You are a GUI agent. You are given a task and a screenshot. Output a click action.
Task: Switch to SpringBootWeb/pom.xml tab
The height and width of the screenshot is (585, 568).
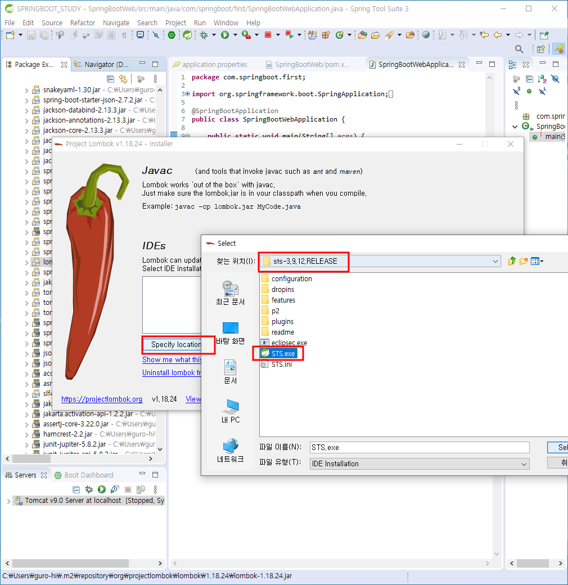(308, 64)
